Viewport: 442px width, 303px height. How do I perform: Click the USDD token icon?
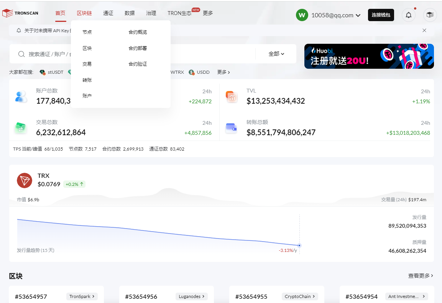(192, 72)
